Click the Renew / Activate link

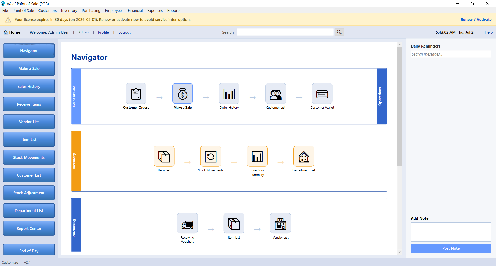pyautogui.click(x=476, y=20)
